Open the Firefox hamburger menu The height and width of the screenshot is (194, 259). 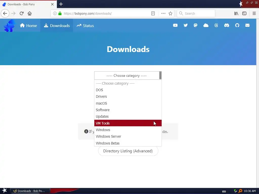coord(254,13)
